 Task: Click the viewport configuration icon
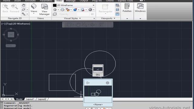coord(117,14)
